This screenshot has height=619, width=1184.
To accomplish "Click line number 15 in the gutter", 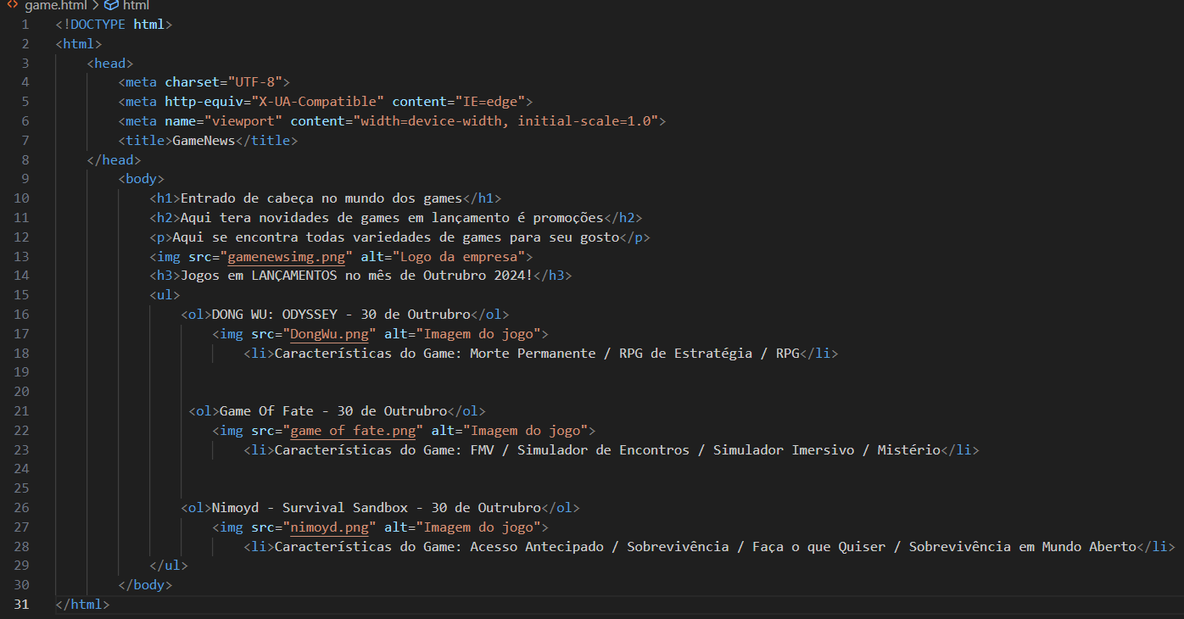I will (21, 294).
